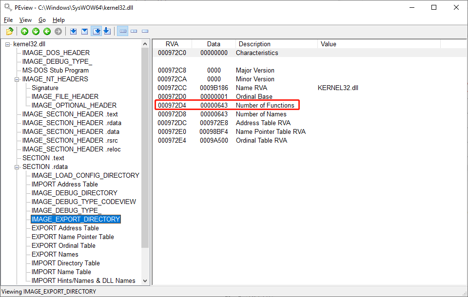Toggle the four-segment view layout button
Screen dimensions: 468x297
122,32
